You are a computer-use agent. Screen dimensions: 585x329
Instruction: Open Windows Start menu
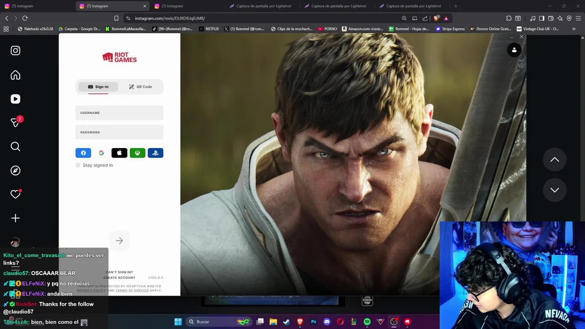(x=178, y=322)
